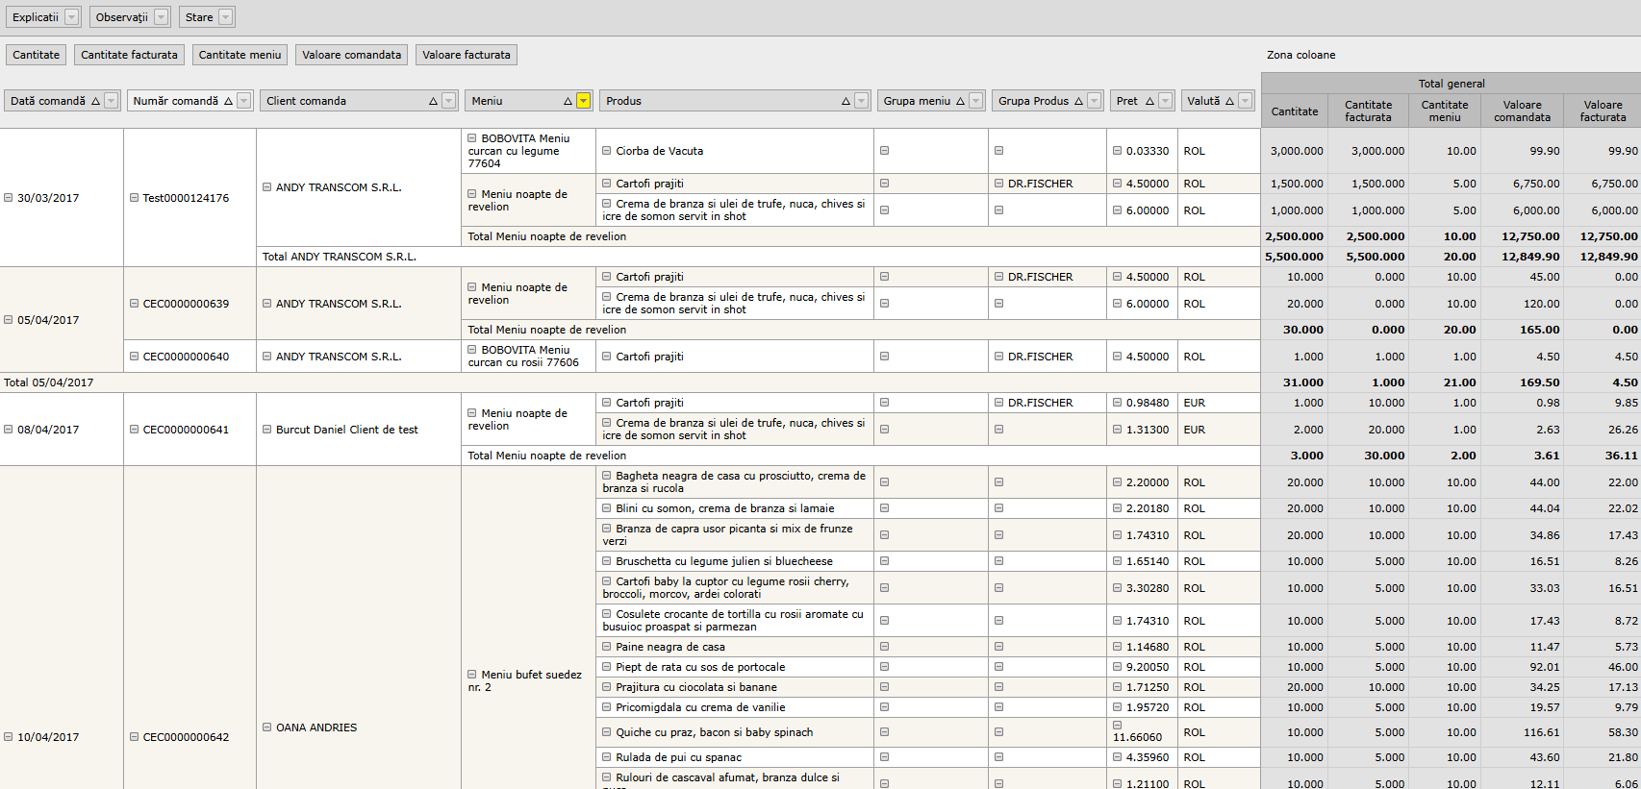Click the sort triangle on Produs header
Image resolution: width=1641 pixels, height=789 pixels.
[x=846, y=101]
